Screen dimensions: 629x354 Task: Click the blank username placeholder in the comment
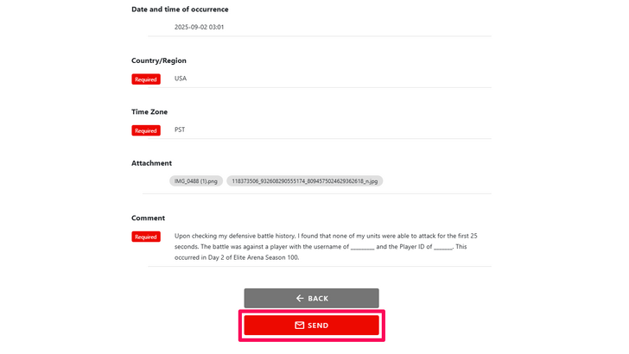pyautogui.click(x=363, y=247)
